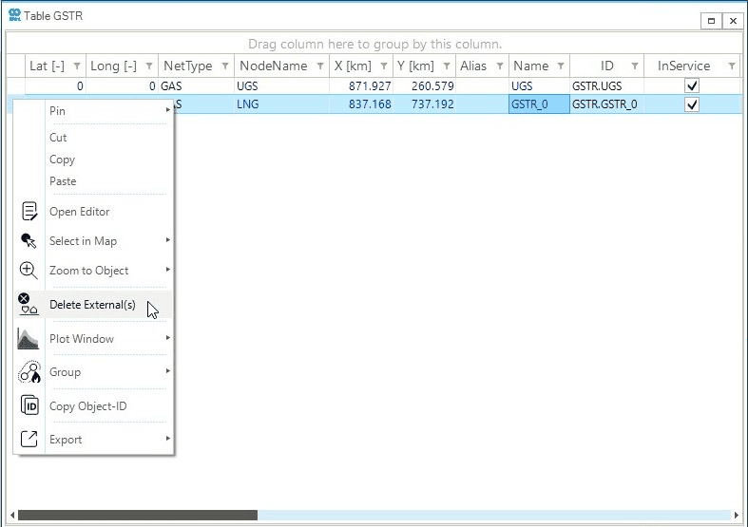Select Delete External(s) menu entry
Viewport: 748px width, 527px height.
(x=93, y=305)
